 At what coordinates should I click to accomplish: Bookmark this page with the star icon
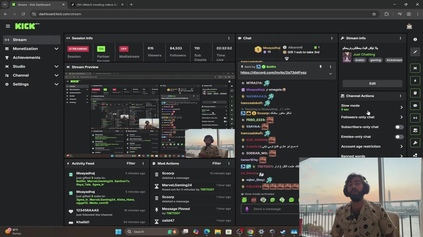tap(374, 14)
